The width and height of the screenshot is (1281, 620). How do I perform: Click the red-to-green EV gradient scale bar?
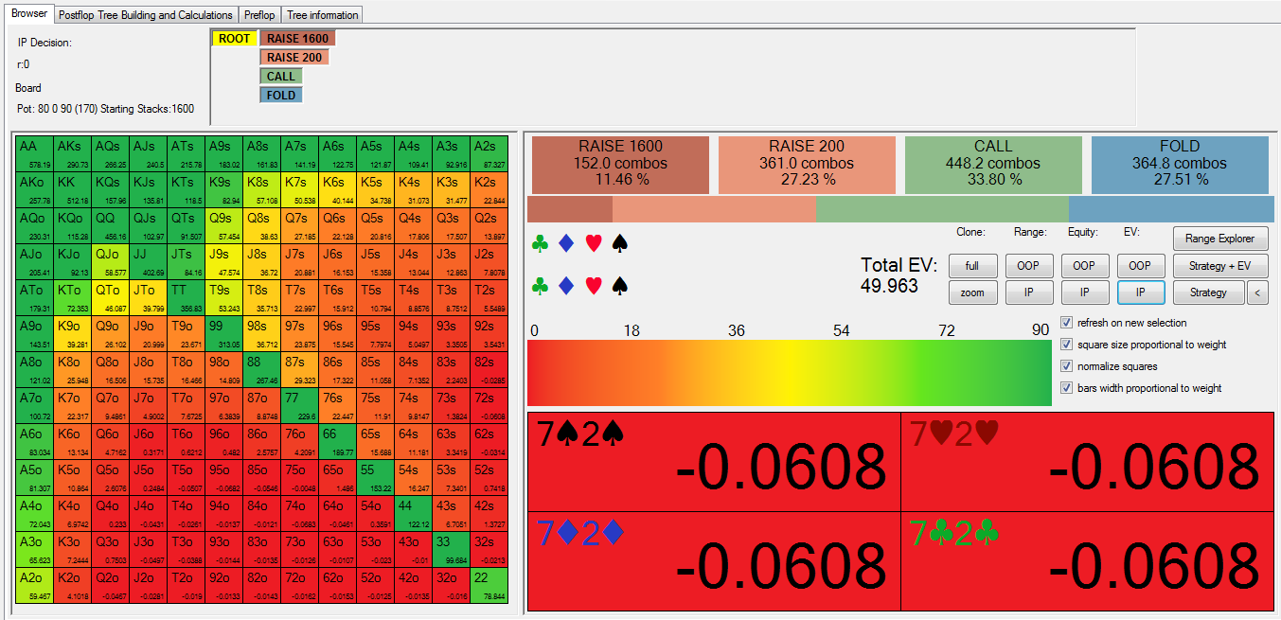coord(790,373)
